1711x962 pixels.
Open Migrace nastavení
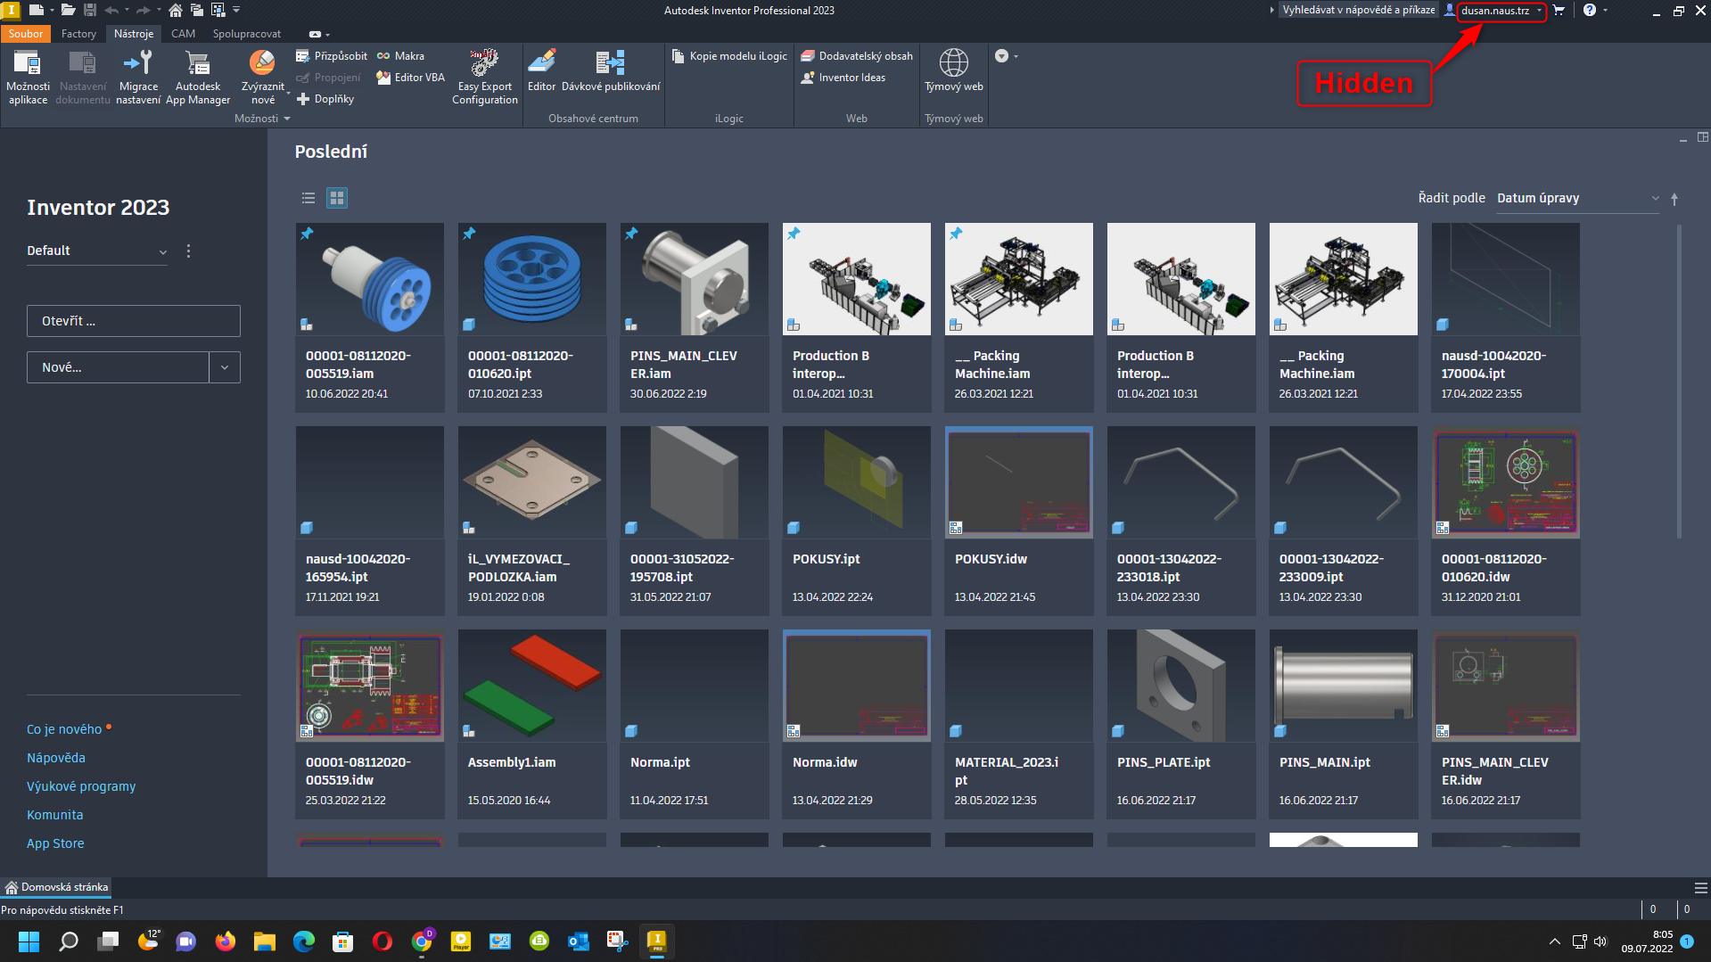click(x=138, y=76)
